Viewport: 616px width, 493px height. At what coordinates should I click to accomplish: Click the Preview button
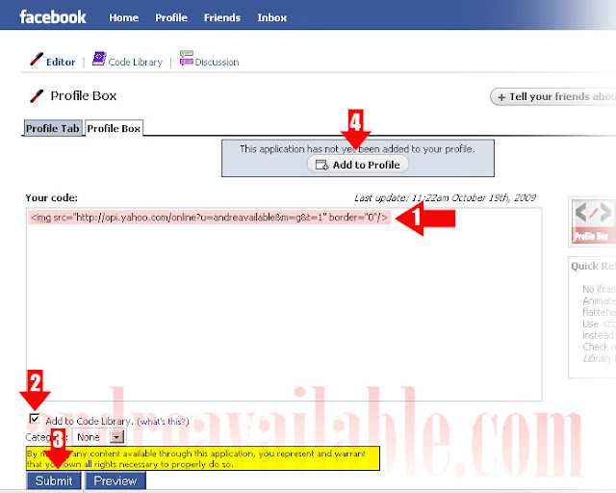click(115, 480)
